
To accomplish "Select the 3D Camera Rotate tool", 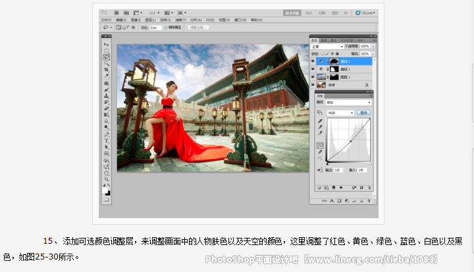I will point(107,167).
